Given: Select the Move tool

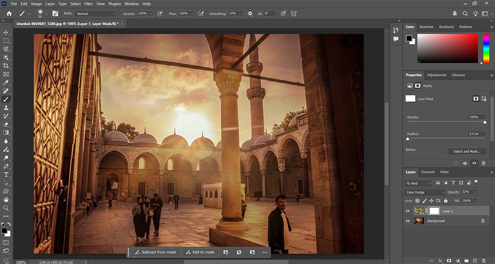Looking at the screenshot, I should pyautogui.click(x=6, y=32).
